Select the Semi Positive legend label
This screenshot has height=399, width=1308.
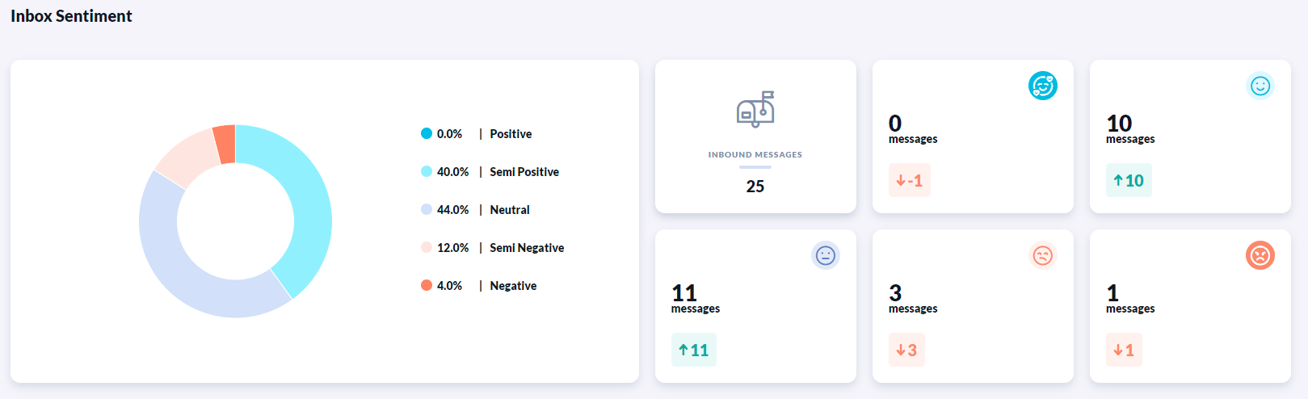524,172
